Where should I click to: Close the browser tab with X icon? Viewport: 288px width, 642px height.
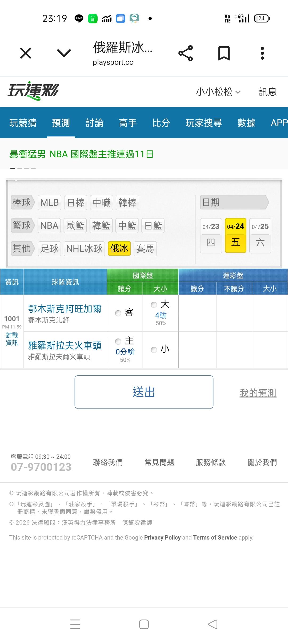[x=26, y=53]
